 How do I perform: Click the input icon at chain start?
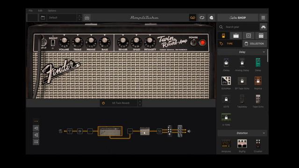click(60, 131)
